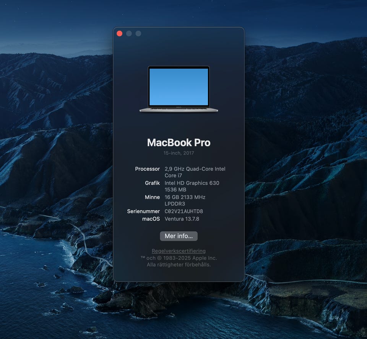The height and width of the screenshot is (339, 367).
Task: Select the MacBook Pro title text
Action: coord(179,142)
